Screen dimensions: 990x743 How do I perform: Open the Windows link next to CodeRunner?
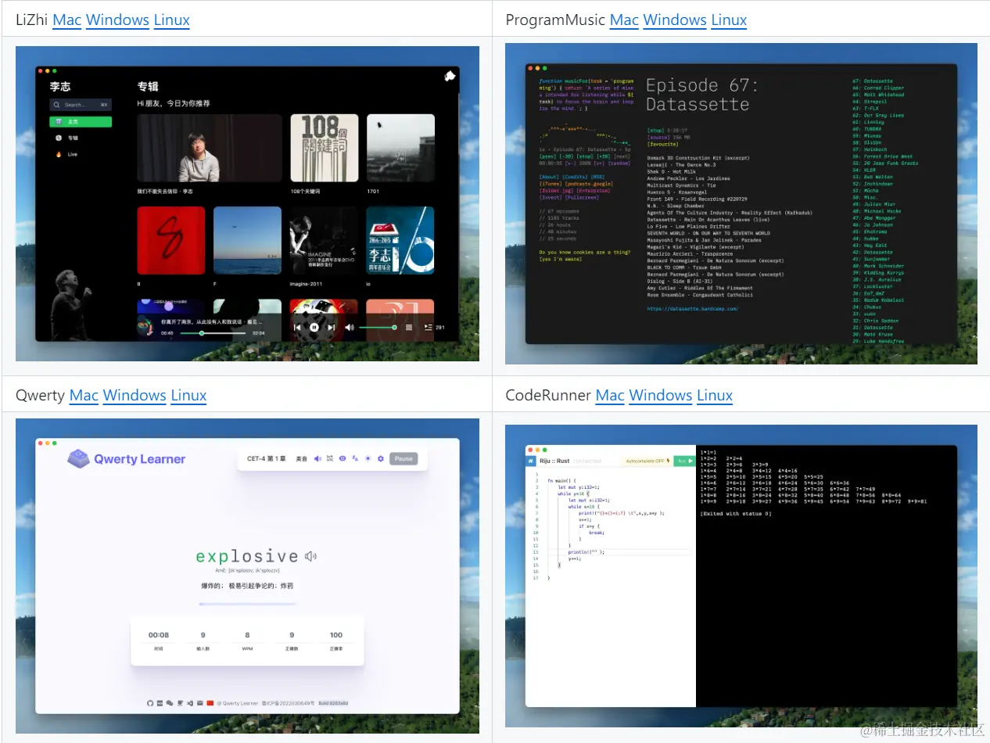(x=661, y=395)
